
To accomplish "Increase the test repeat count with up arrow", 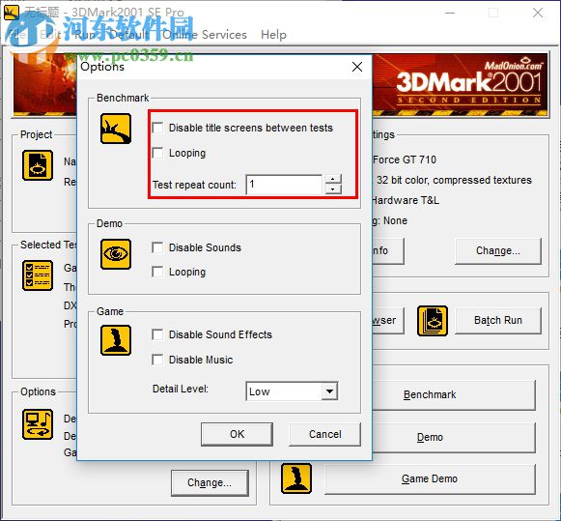I will [333, 179].
